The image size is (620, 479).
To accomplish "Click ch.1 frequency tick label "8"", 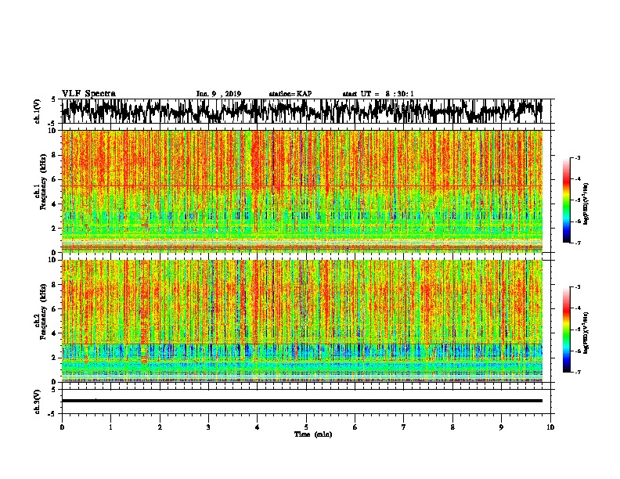I will point(55,155).
